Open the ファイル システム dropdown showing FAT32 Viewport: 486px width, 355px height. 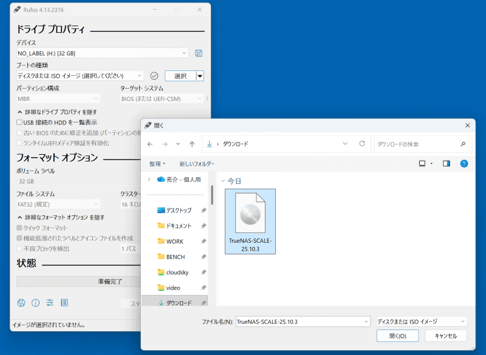[x=58, y=204]
